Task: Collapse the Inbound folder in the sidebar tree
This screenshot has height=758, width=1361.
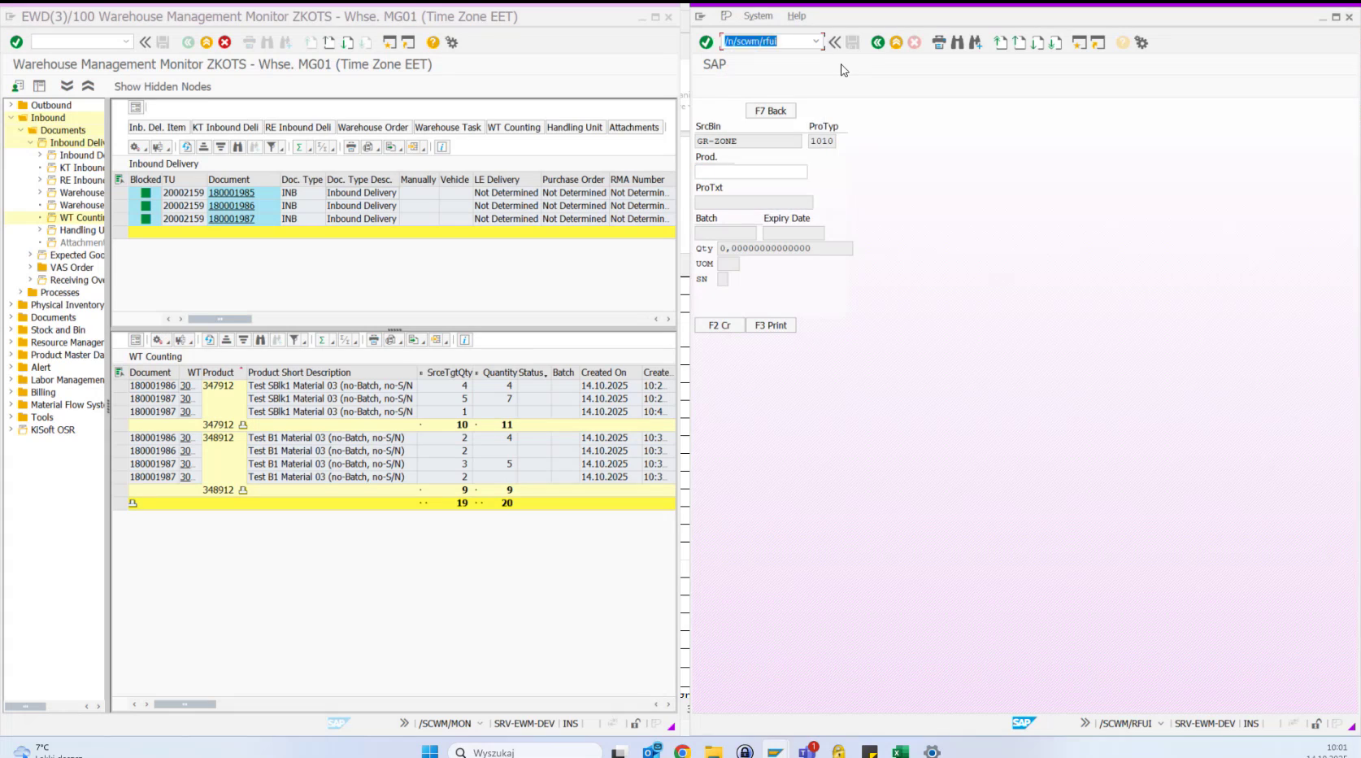Action: click(9, 117)
